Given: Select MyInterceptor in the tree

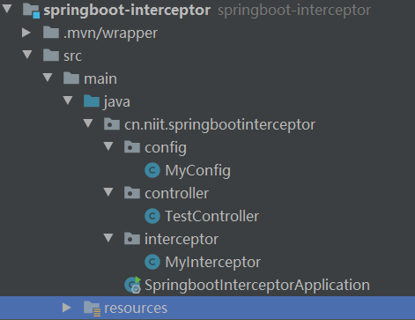Looking at the screenshot, I should (x=212, y=263).
